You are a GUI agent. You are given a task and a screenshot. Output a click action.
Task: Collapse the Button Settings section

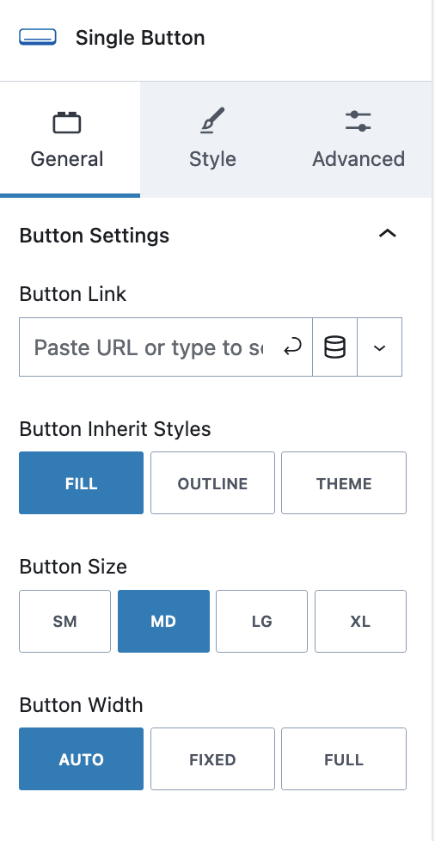pyautogui.click(x=388, y=233)
